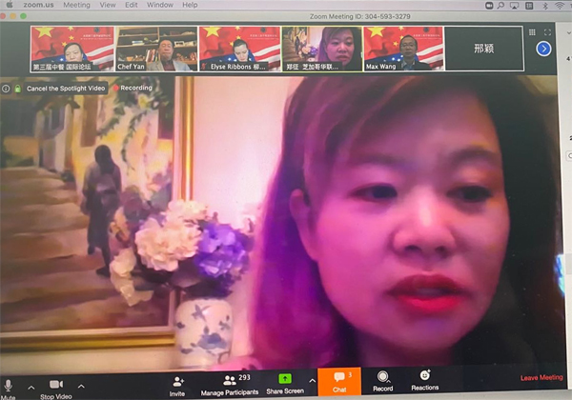Expand share screen options arrow

point(313,381)
